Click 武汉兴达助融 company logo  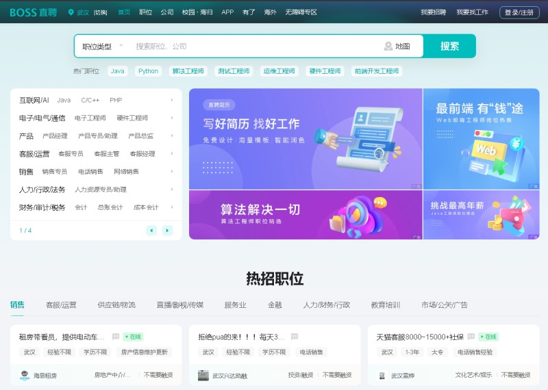(203, 376)
